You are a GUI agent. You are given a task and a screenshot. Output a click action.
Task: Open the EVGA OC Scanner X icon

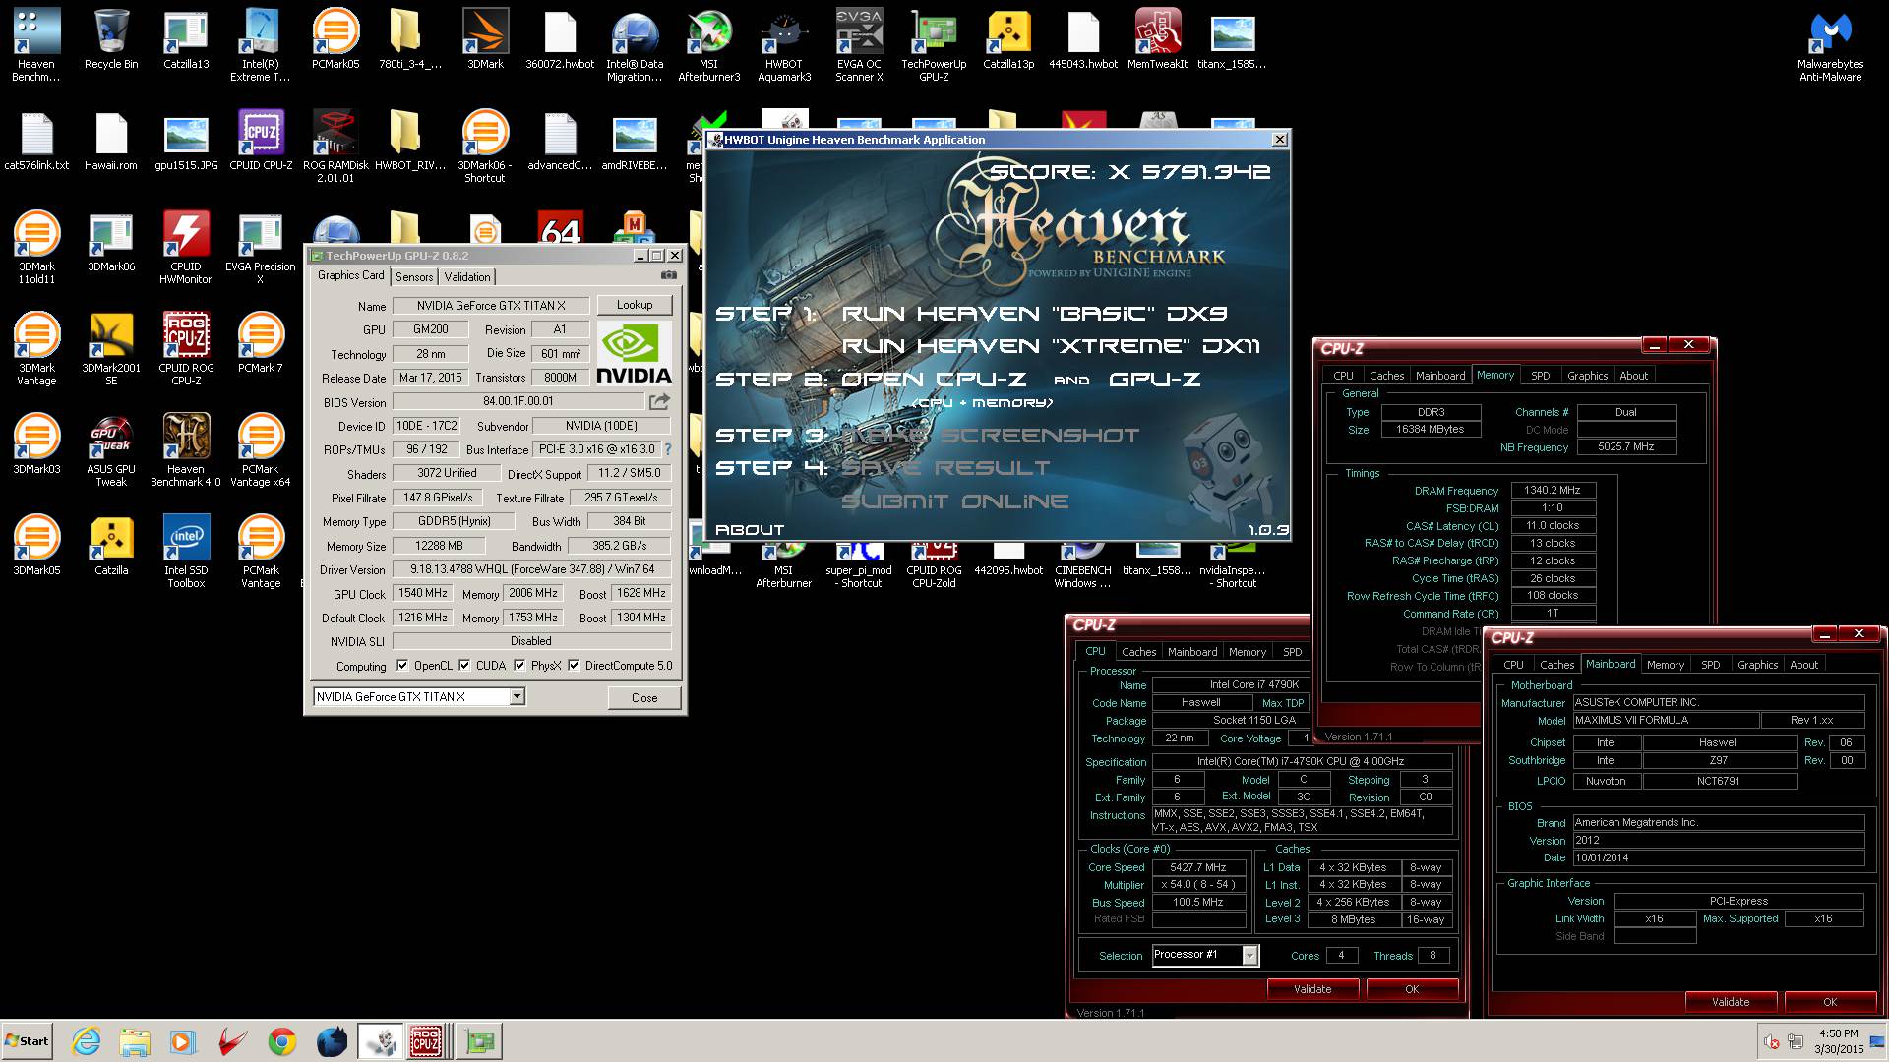pyautogui.click(x=859, y=44)
